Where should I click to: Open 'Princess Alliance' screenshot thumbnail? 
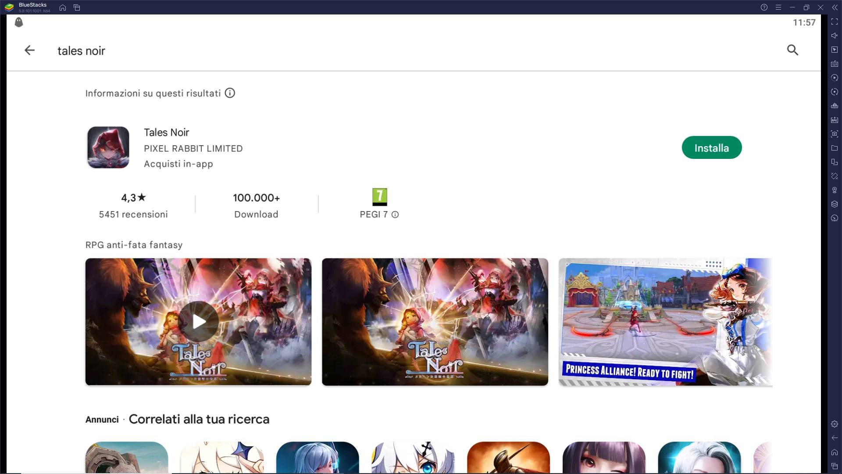coord(665,322)
